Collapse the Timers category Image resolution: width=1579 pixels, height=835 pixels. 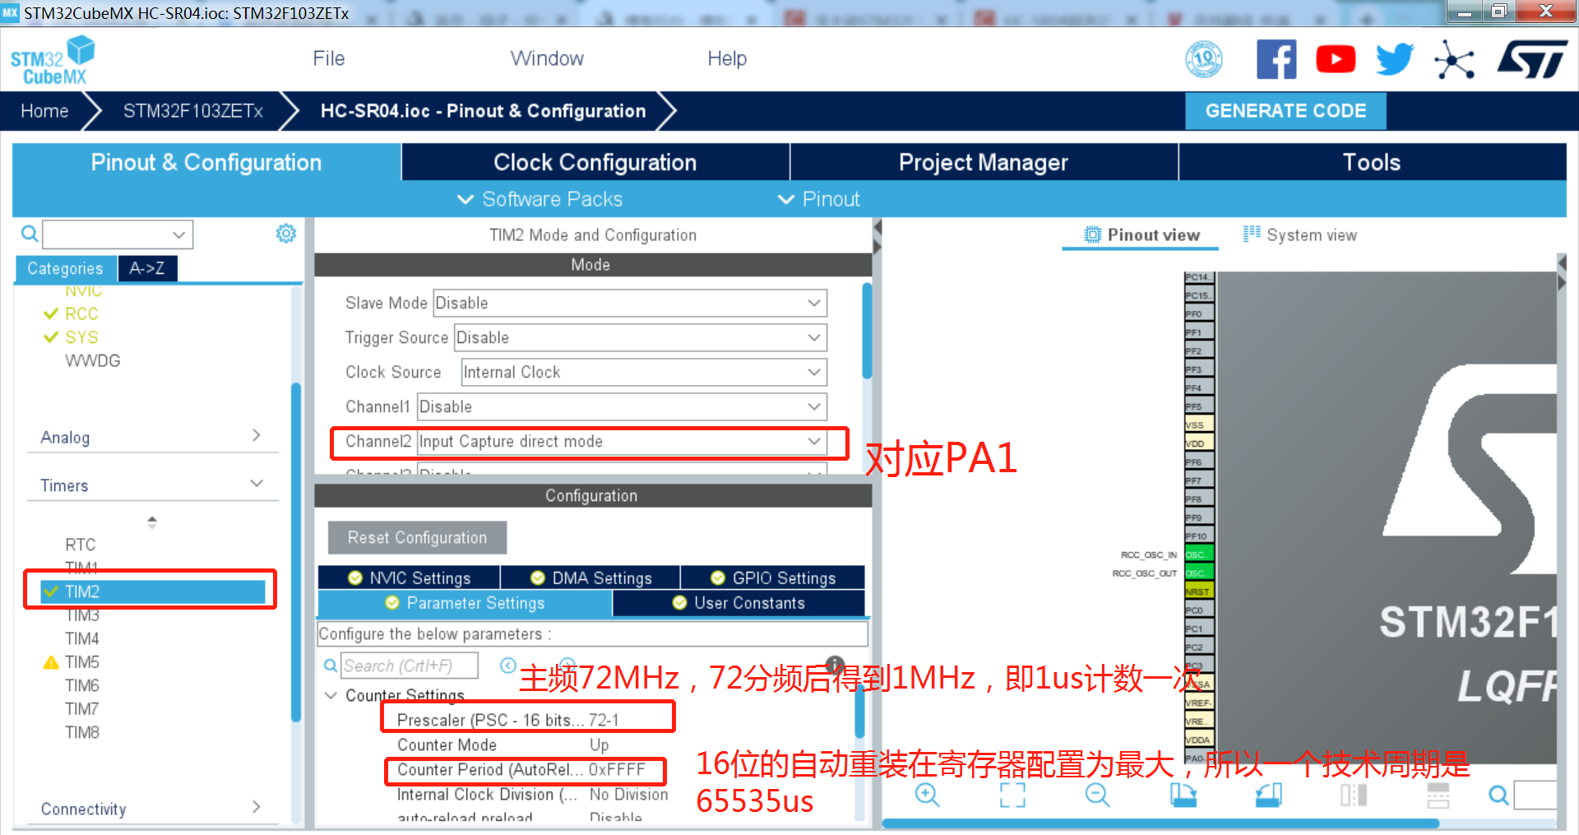click(x=152, y=485)
